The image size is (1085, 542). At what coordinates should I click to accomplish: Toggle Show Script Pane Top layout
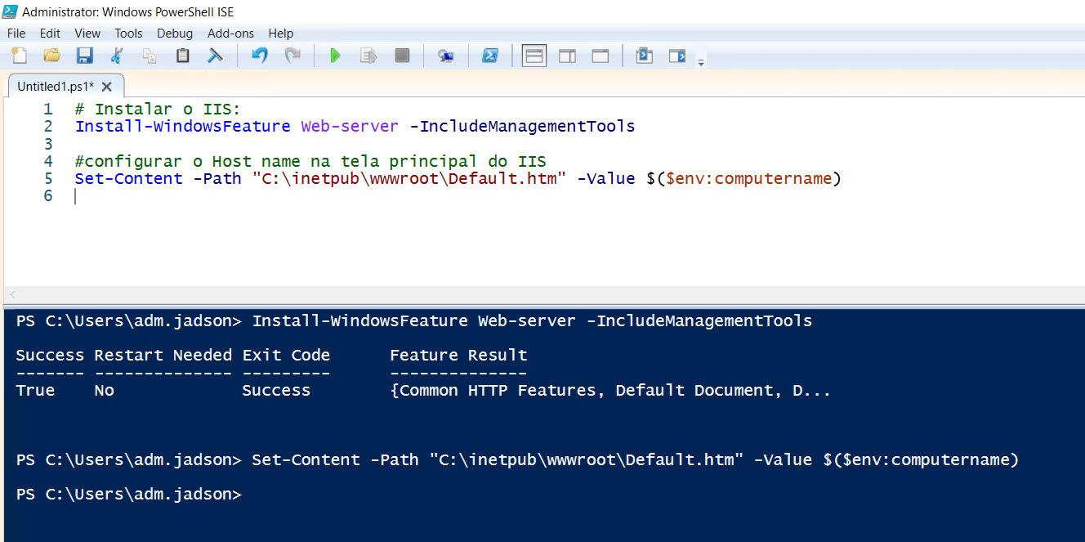[x=534, y=56]
